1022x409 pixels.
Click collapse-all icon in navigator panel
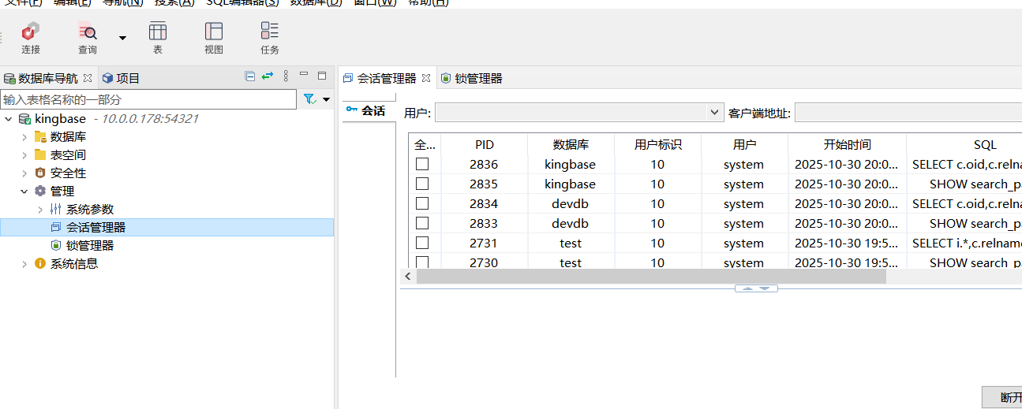pos(250,76)
